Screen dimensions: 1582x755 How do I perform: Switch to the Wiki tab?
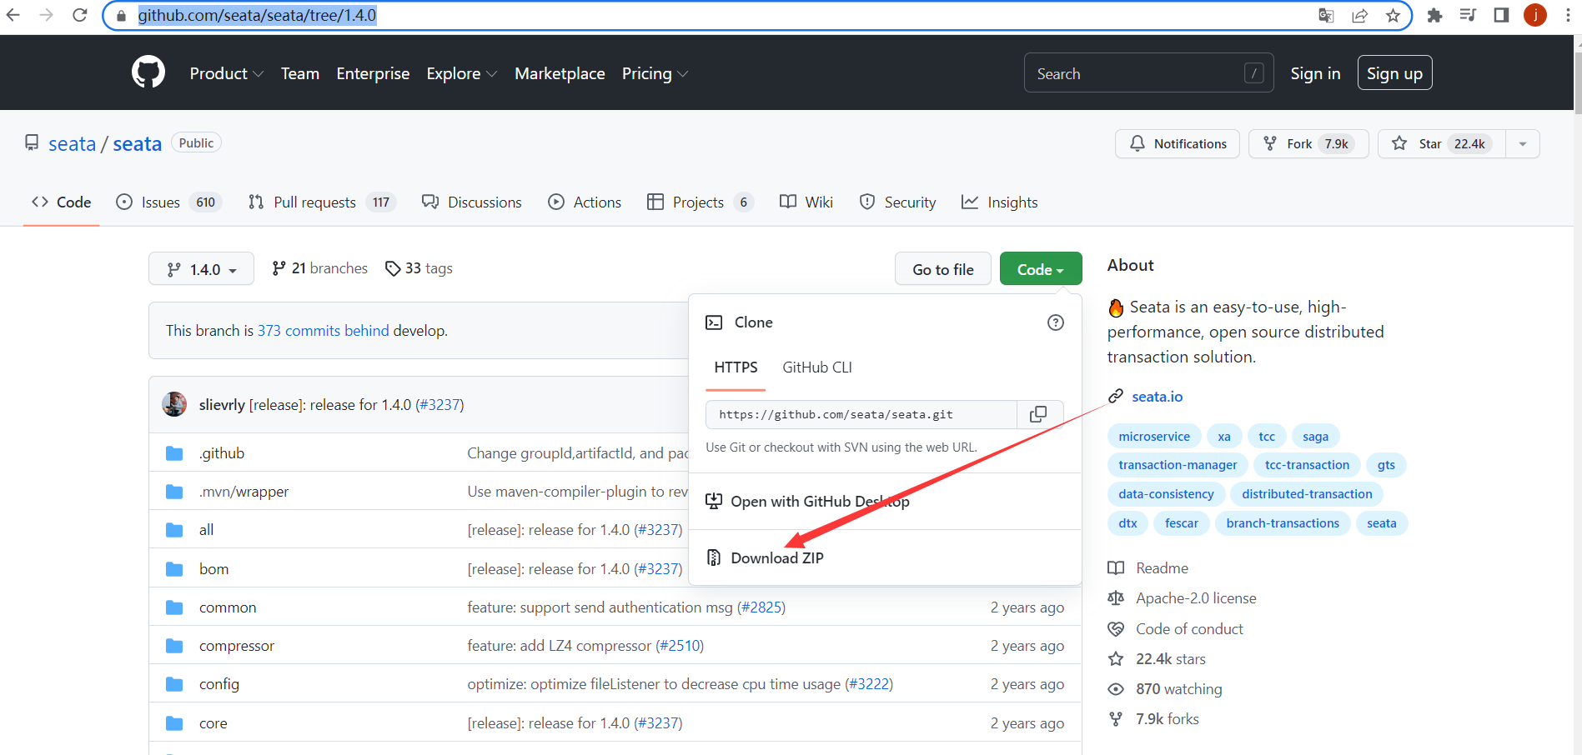pyautogui.click(x=806, y=202)
